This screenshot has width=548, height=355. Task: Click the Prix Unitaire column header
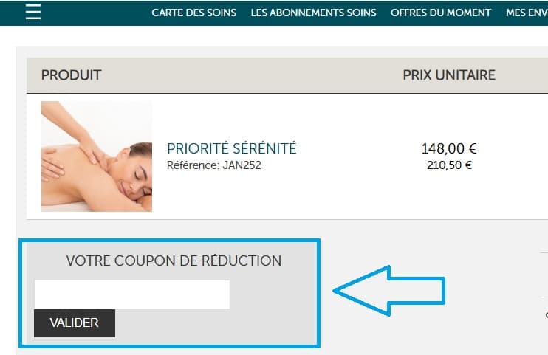(x=448, y=75)
